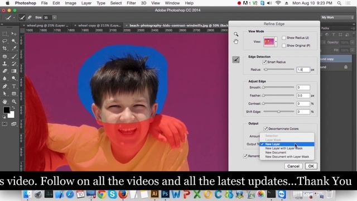This screenshot has width=357, height=201.
Task: Click the Cancel button in Refine Edge
Action: point(293,166)
